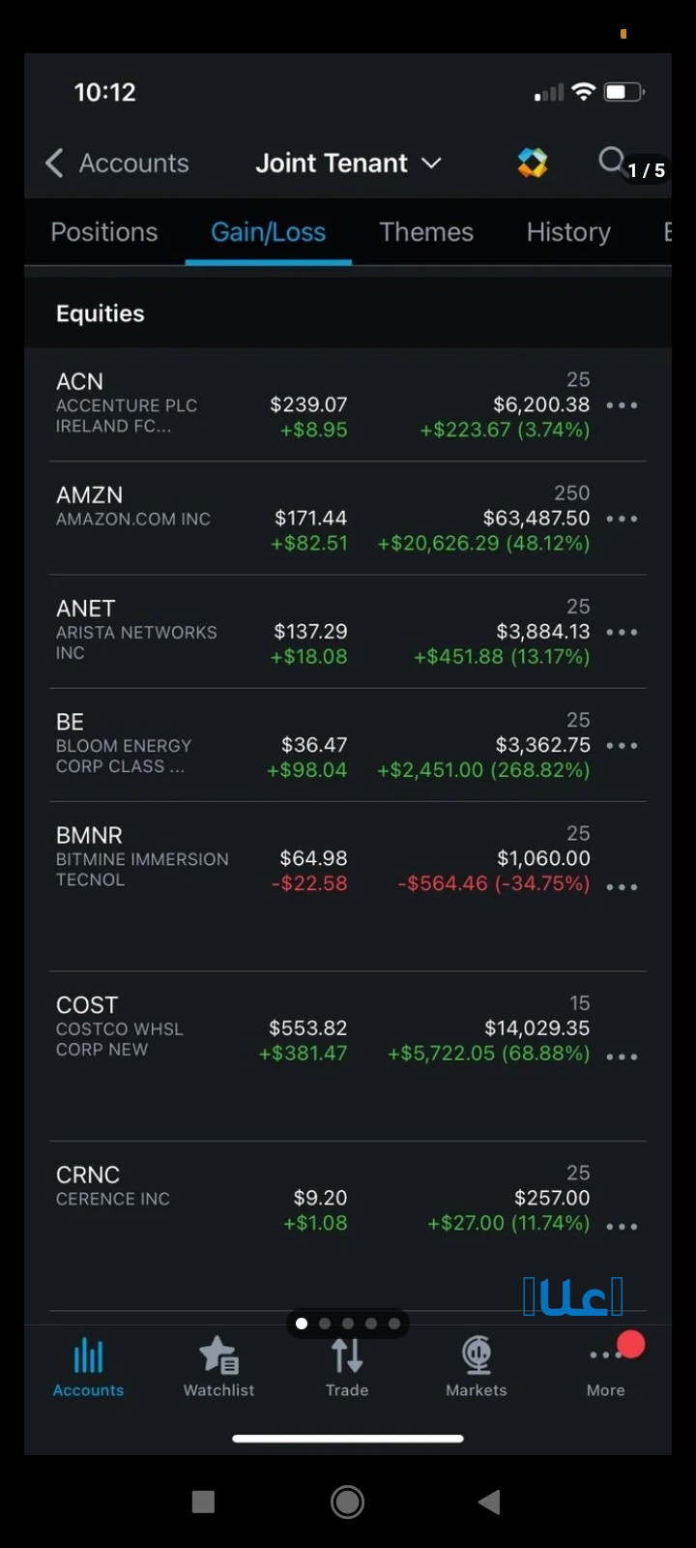
Task: Switch to the Positions tab
Action: [103, 232]
